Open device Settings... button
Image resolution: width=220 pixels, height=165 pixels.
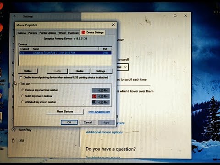[102, 71]
